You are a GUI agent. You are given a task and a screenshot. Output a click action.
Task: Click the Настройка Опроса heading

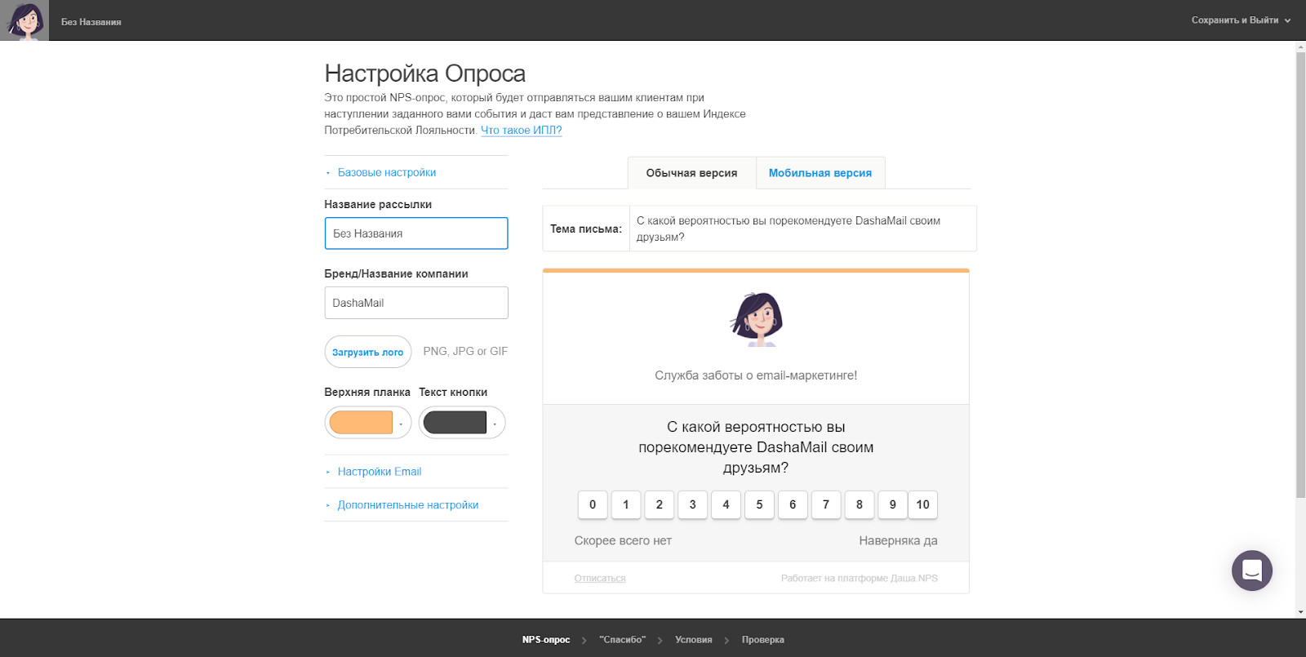point(425,73)
